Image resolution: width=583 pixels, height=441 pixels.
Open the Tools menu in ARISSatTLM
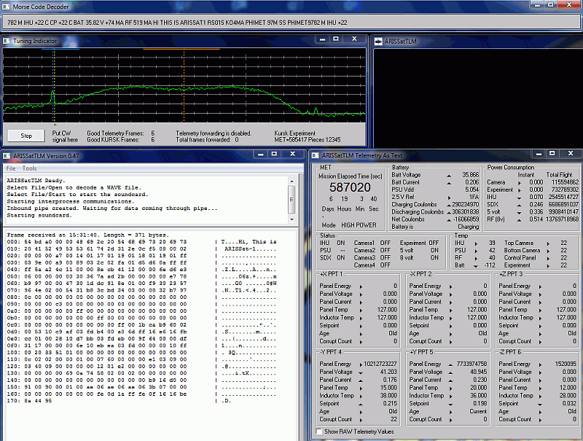pos(29,168)
